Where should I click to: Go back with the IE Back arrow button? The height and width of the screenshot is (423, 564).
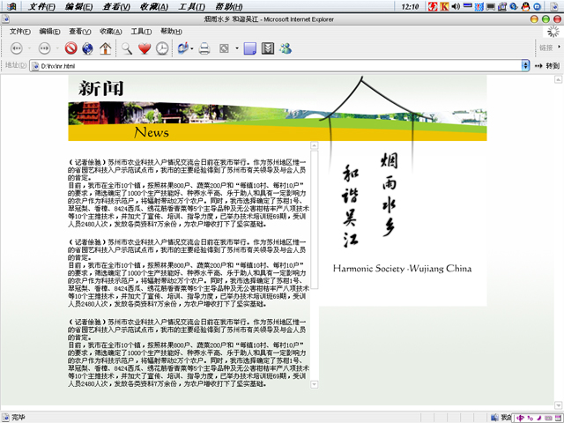[x=17, y=48]
